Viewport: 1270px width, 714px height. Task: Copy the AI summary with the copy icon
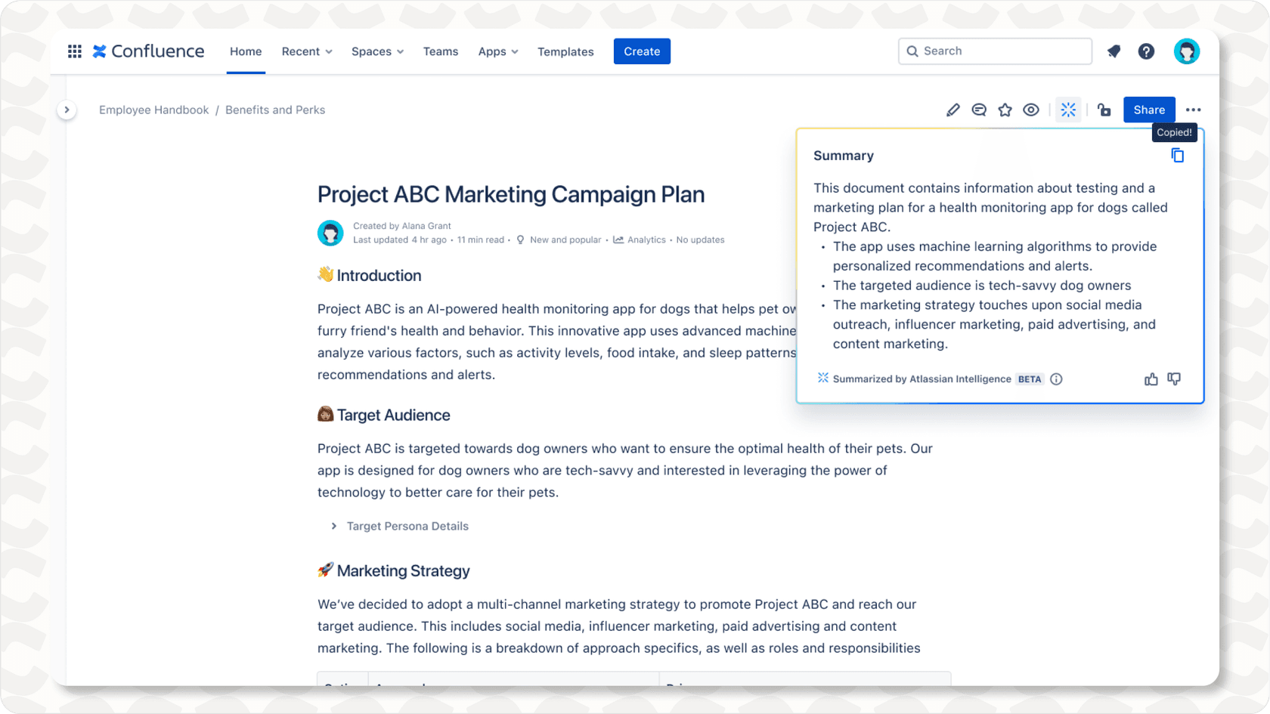pyautogui.click(x=1177, y=155)
